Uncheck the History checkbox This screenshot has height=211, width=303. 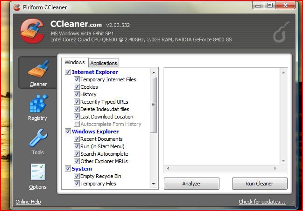[x=77, y=94]
